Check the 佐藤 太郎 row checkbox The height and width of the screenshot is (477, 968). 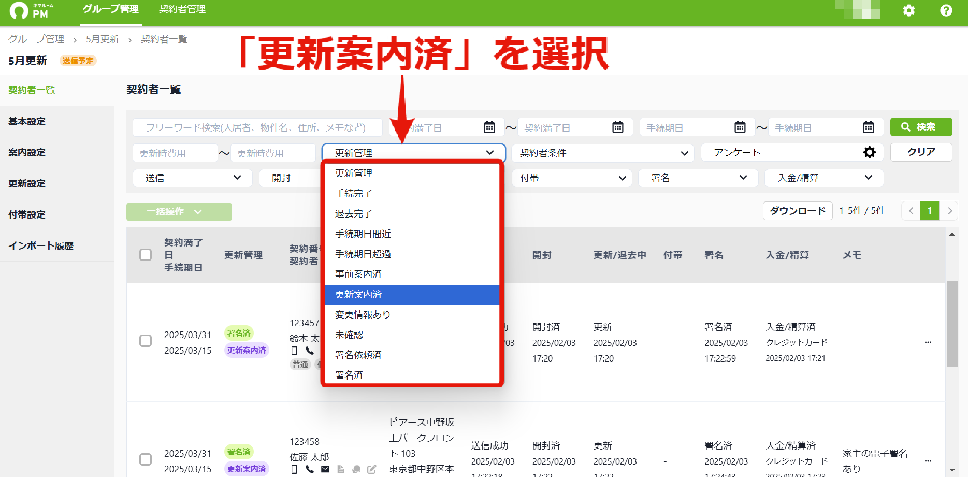[x=146, y=459]
